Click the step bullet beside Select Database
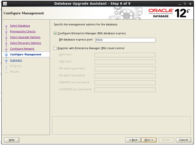This screenshot has width=196, height=146. point(6,26)
